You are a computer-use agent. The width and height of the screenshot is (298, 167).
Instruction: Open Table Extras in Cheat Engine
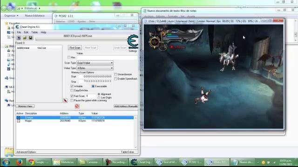(x=127, y=152)
